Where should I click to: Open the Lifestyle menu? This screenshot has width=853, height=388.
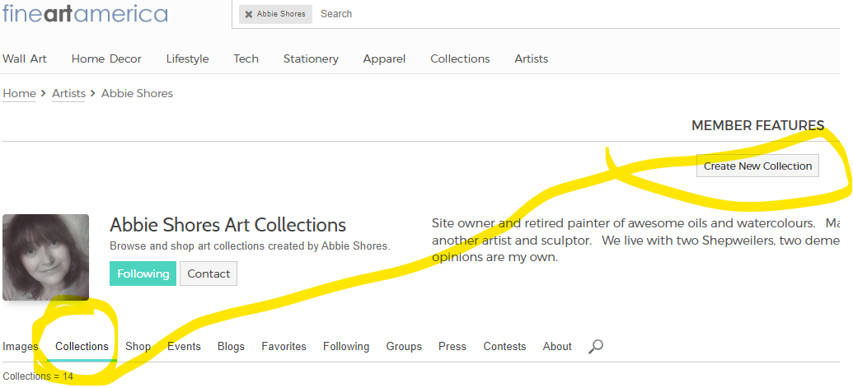click(x=188, y=58)
